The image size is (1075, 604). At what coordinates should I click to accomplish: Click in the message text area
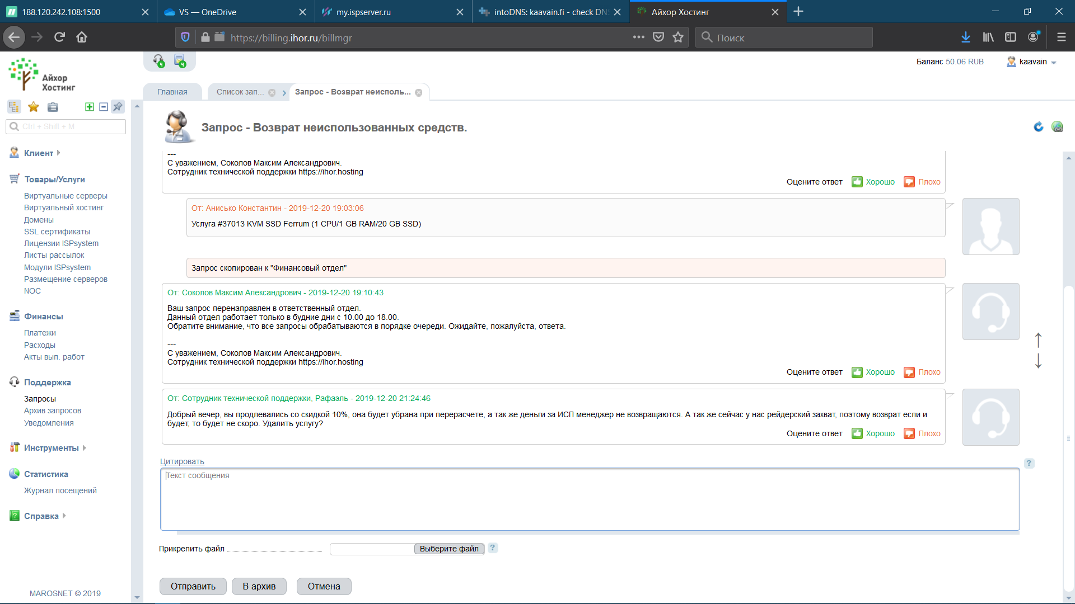click(x=589, y=499)
